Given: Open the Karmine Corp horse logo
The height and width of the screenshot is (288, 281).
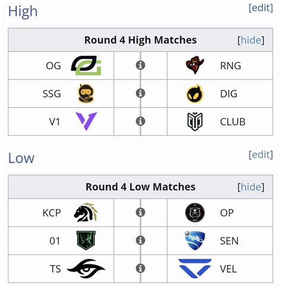Looking at the screenshot, I should (x=86, y=212).
